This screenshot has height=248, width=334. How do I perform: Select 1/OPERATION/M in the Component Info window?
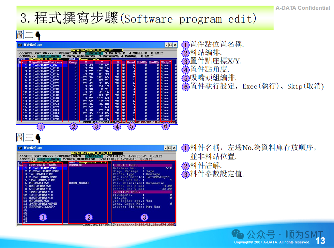pyautogui.click(x=68, y=156)
